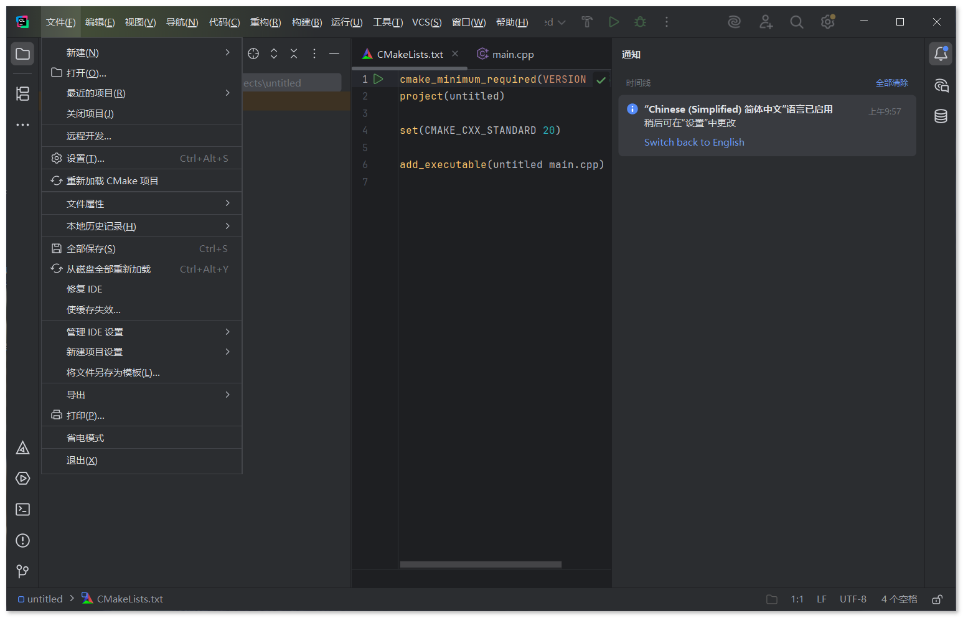Screen dimensions: 963x618
Task: Click the green Run button in toolbar
Action: point(614,22)
